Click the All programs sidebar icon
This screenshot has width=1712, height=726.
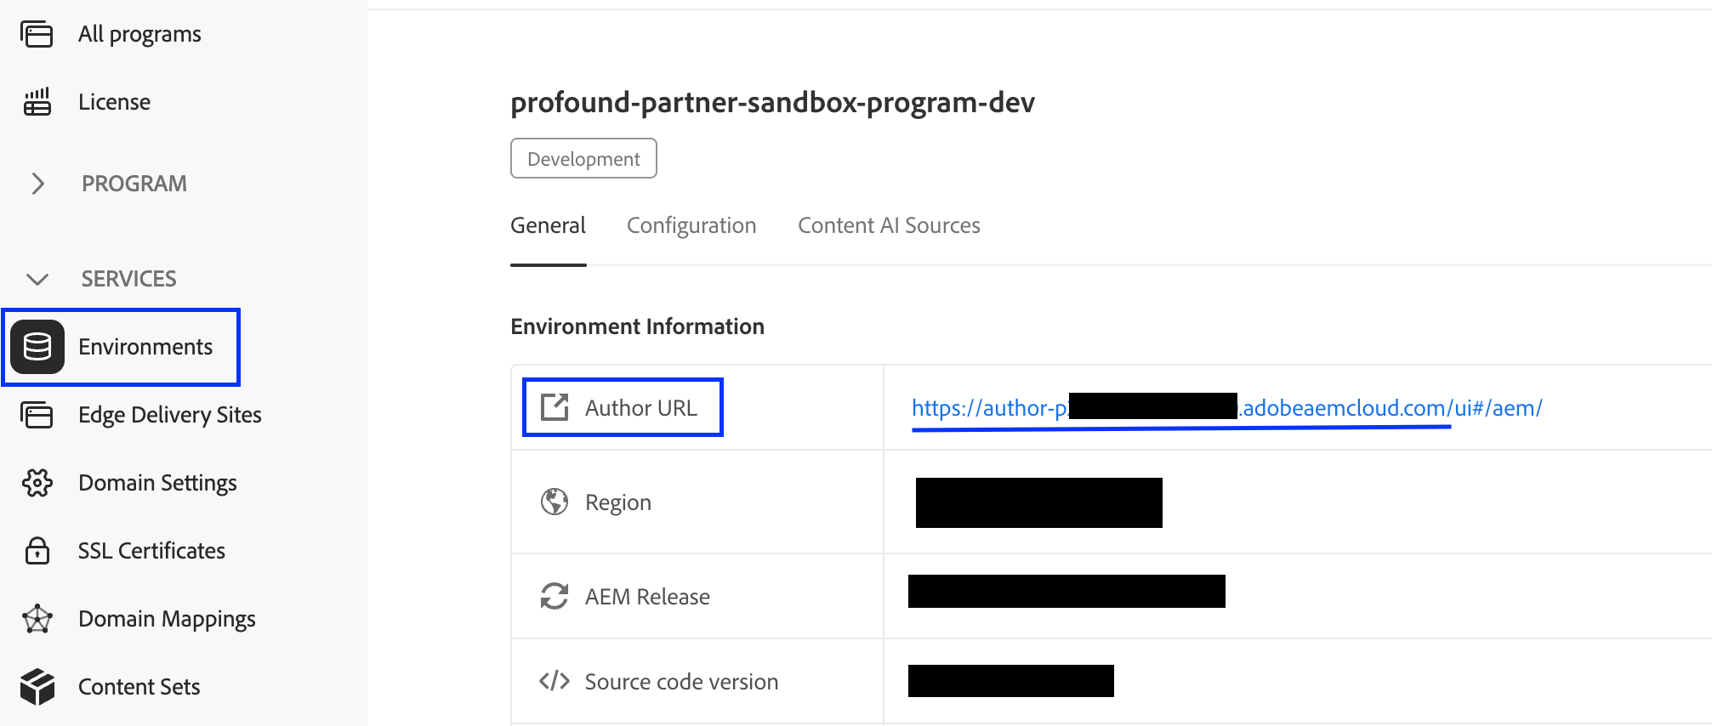[37, 35]
